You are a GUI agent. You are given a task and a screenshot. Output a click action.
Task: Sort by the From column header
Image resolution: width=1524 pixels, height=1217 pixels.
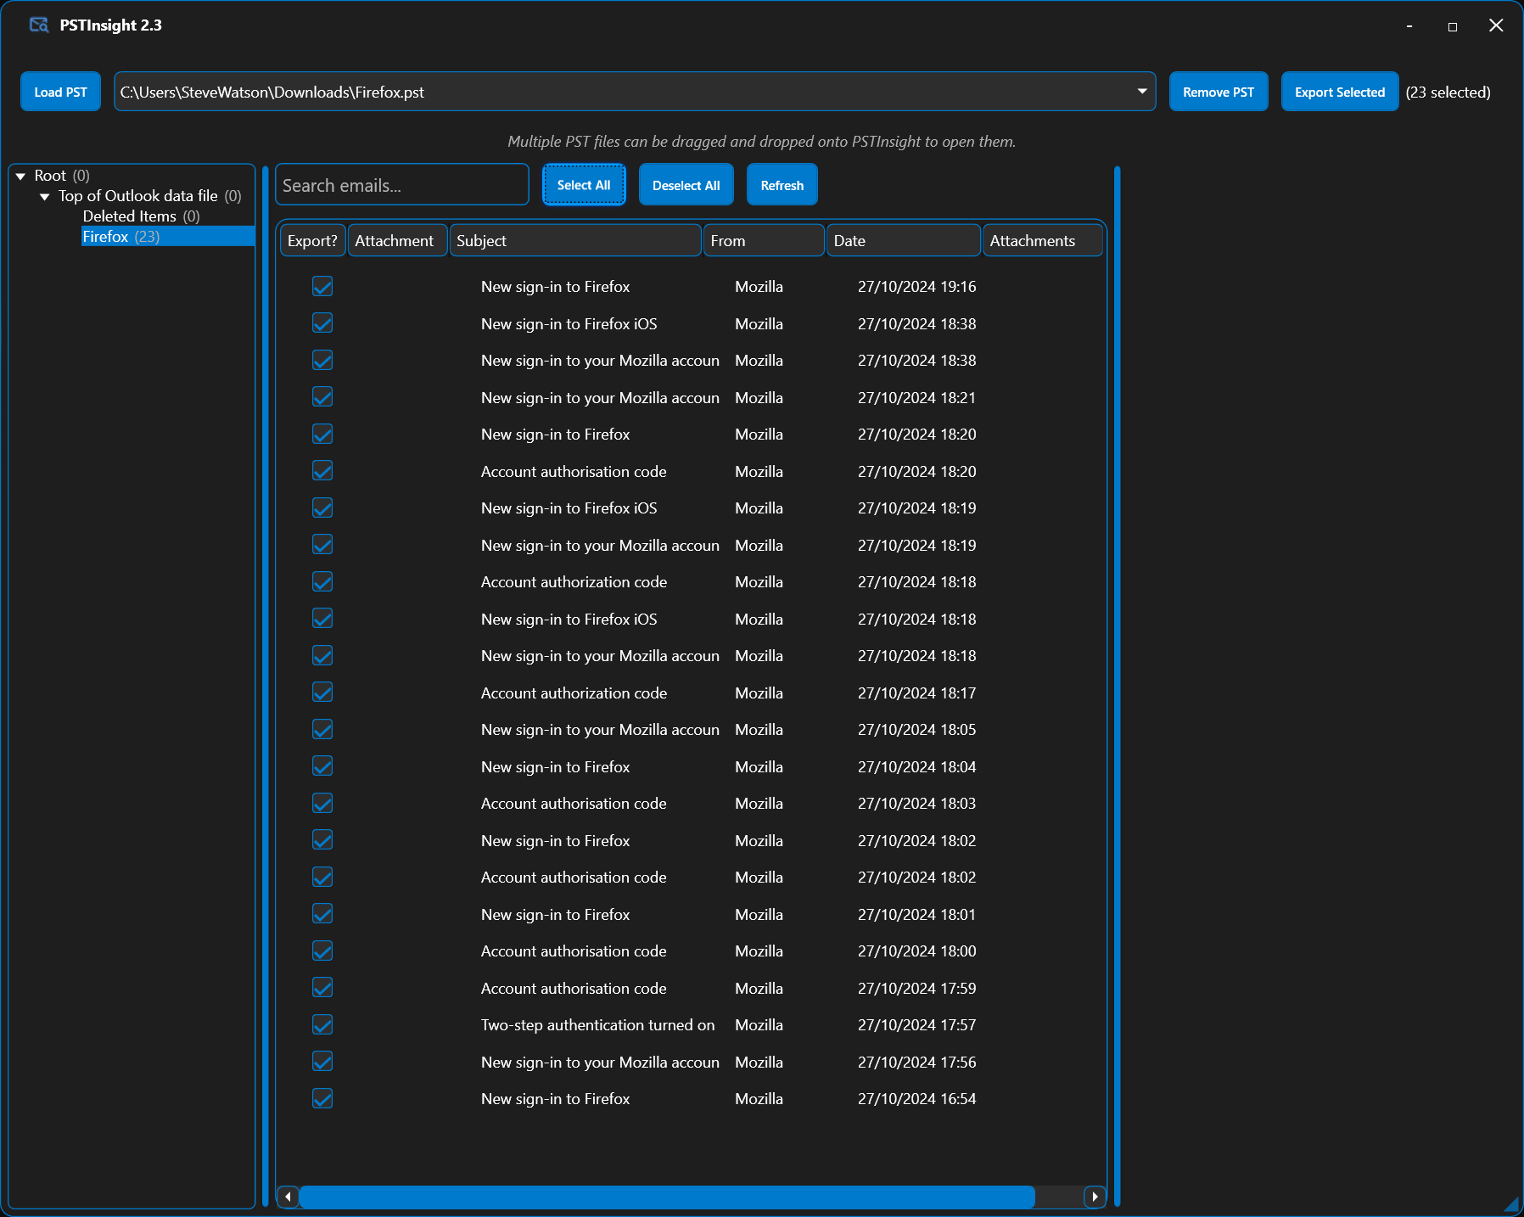(x=764, y=241)
